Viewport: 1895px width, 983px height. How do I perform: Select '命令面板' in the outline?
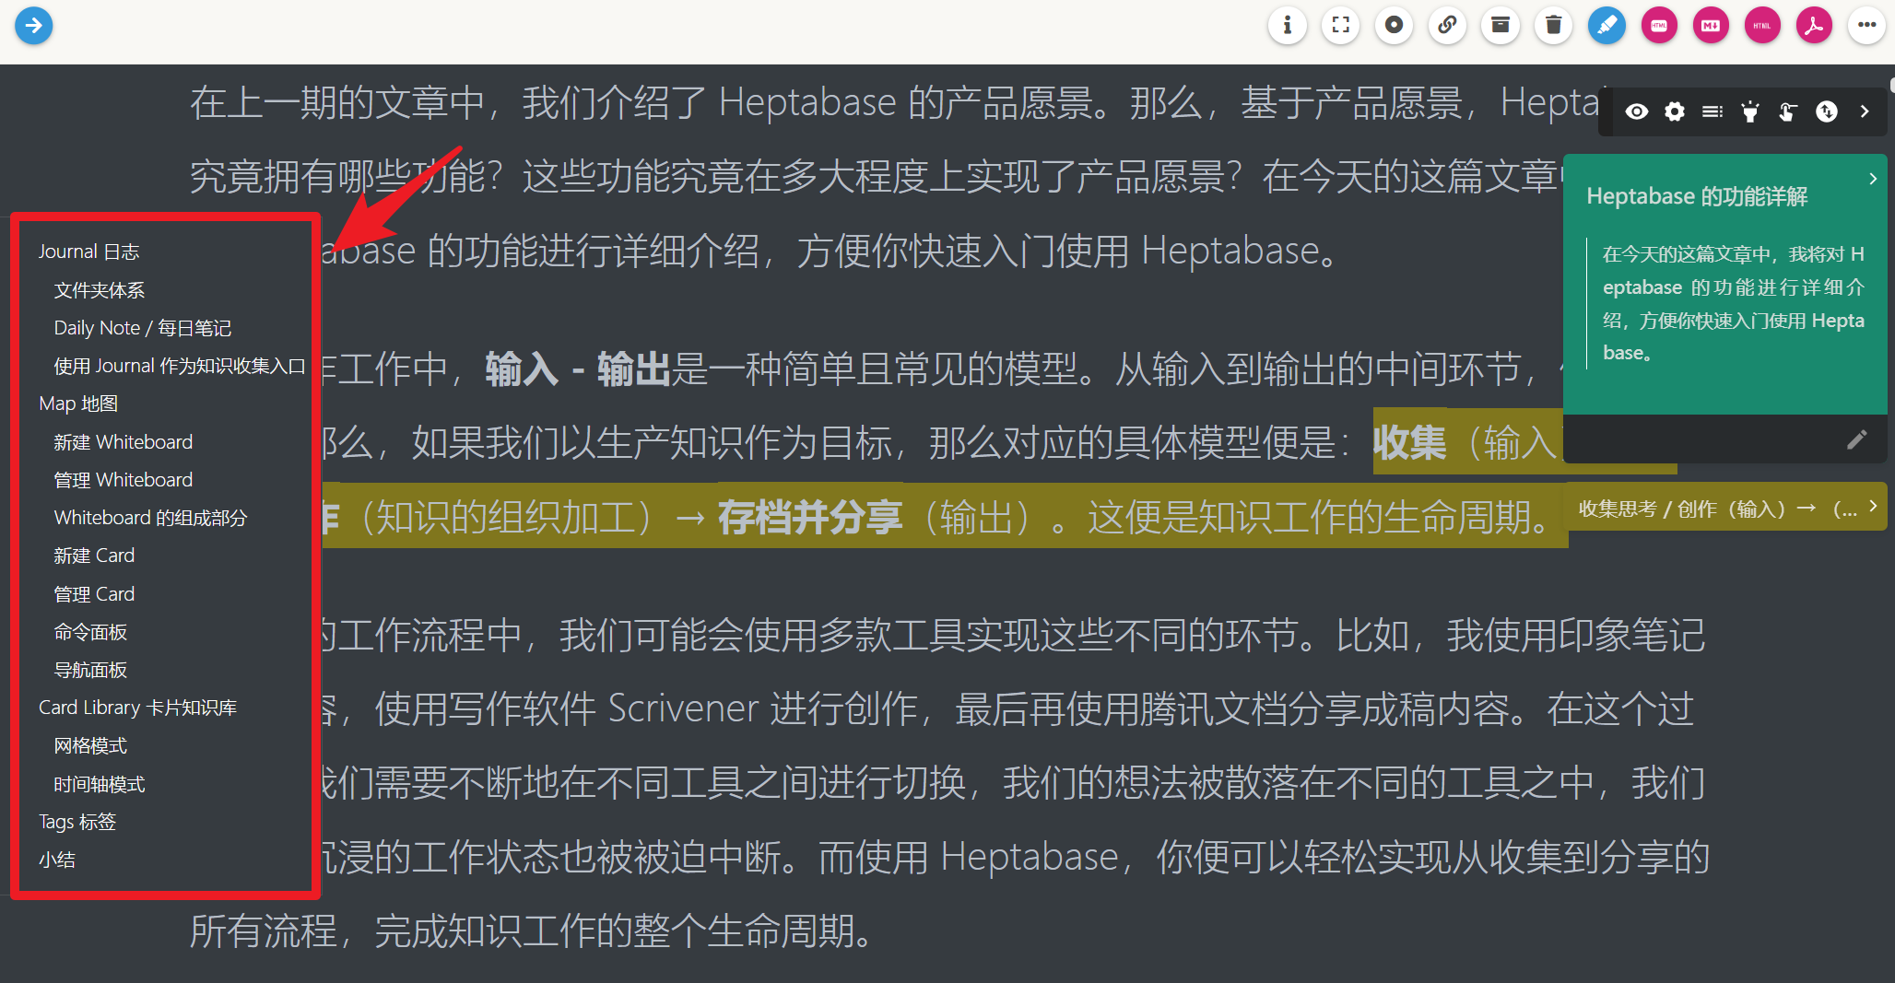point(90,632)
